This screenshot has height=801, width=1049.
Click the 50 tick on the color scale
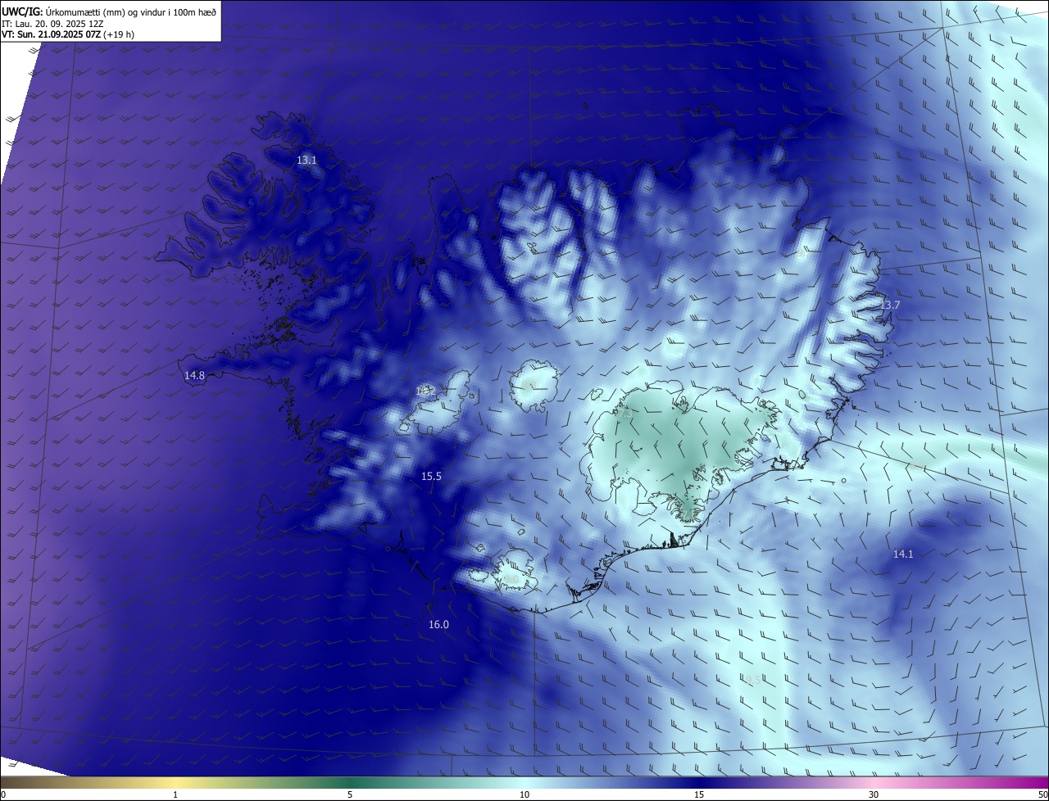[1042, 794]
